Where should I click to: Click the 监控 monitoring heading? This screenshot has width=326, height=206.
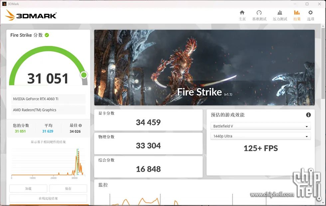pos(103,185)
